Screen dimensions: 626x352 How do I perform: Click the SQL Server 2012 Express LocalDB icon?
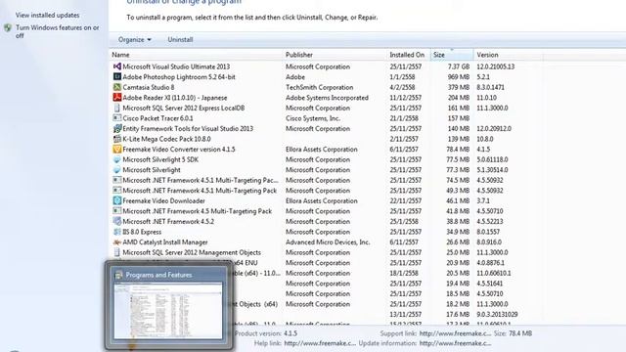(117, 108)
